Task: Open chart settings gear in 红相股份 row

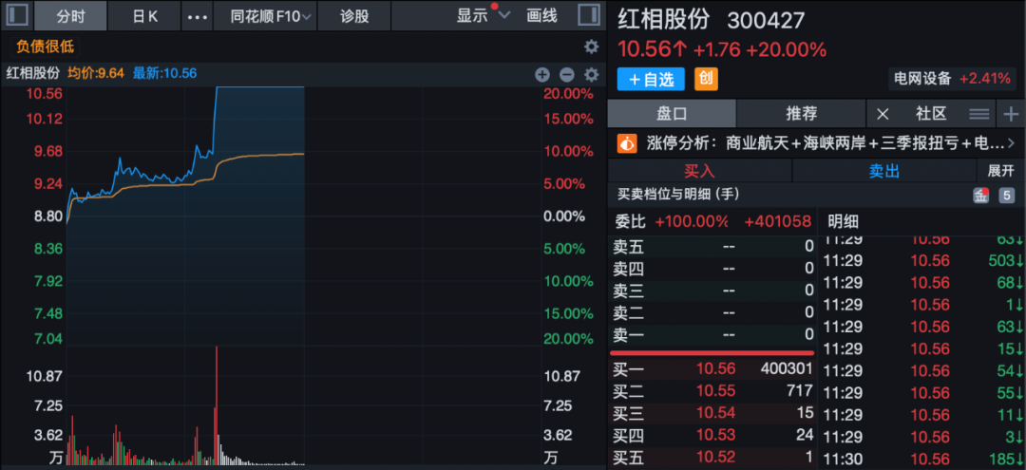Action: coord(591,74)
